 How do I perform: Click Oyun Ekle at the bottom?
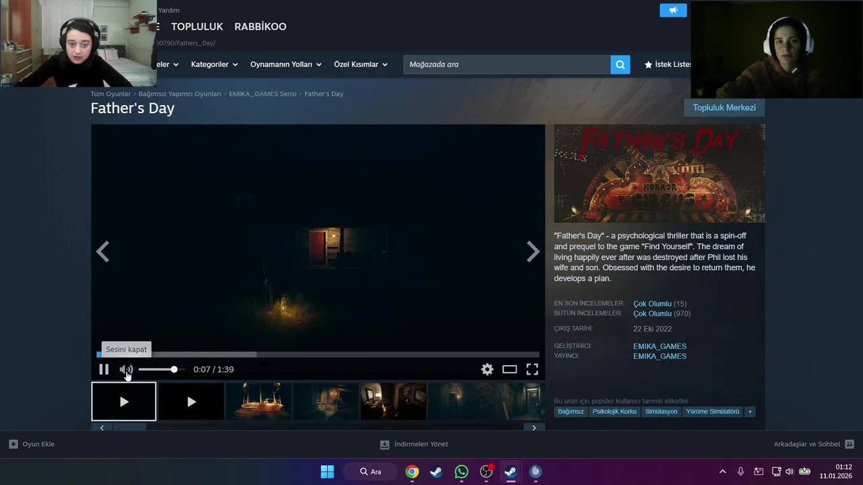(32, 444)
